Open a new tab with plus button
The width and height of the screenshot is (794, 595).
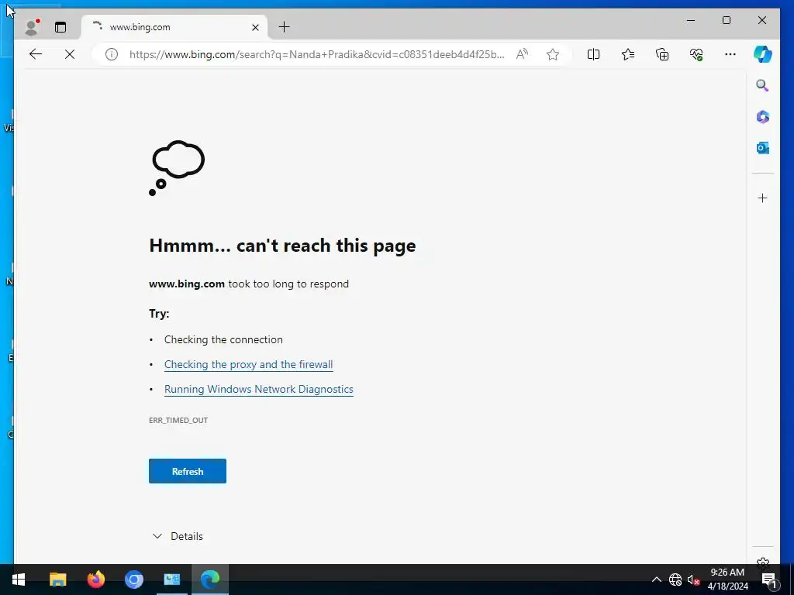284,27
